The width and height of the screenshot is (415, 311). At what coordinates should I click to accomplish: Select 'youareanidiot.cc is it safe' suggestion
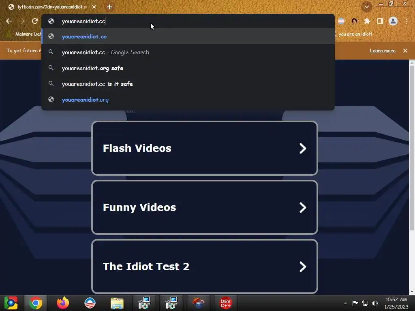(188, 84)
